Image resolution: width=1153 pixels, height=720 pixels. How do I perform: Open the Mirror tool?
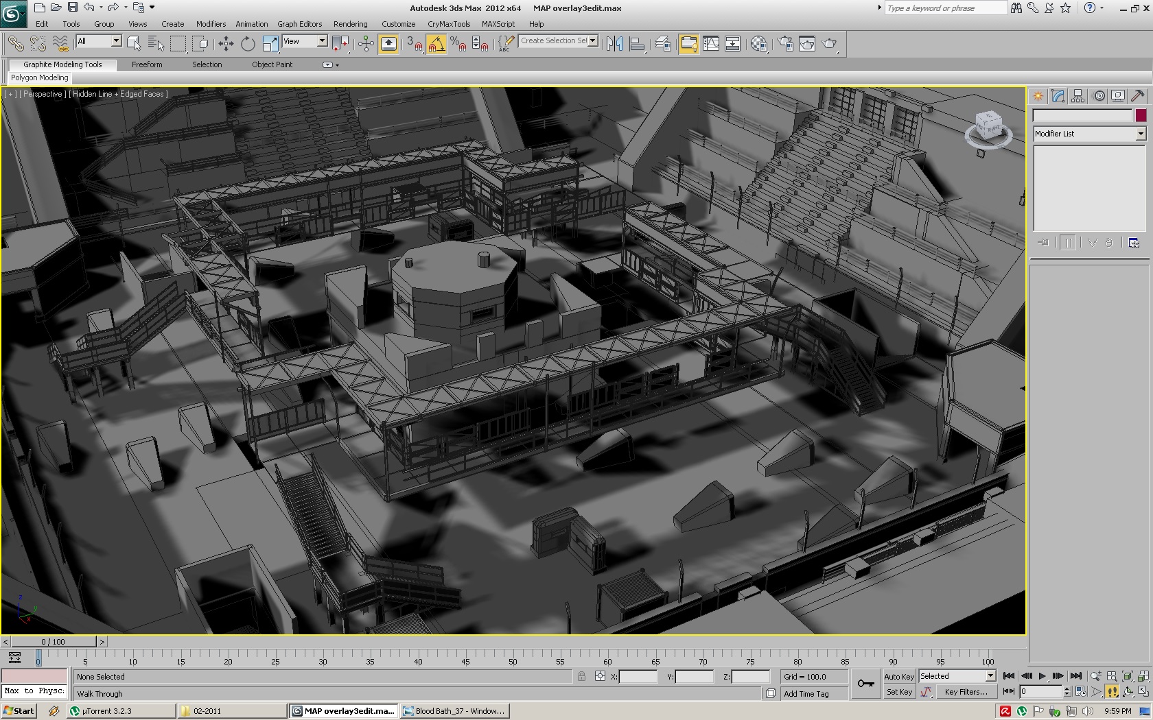point(614,44)
